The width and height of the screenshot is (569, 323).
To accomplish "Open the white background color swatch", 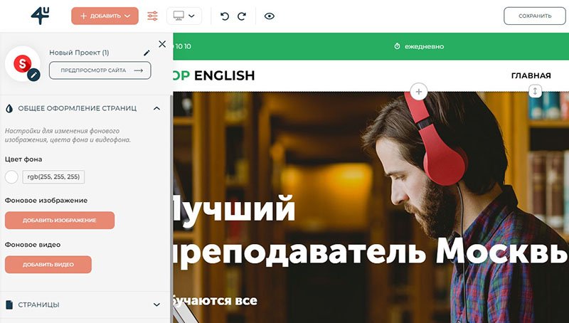I will click(x=11, y=177).
